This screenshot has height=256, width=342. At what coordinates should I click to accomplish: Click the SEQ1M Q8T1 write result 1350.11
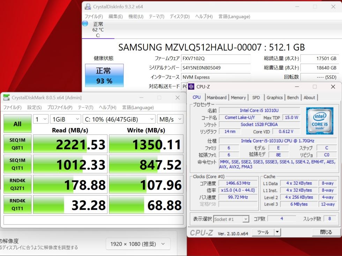(146, 144)
